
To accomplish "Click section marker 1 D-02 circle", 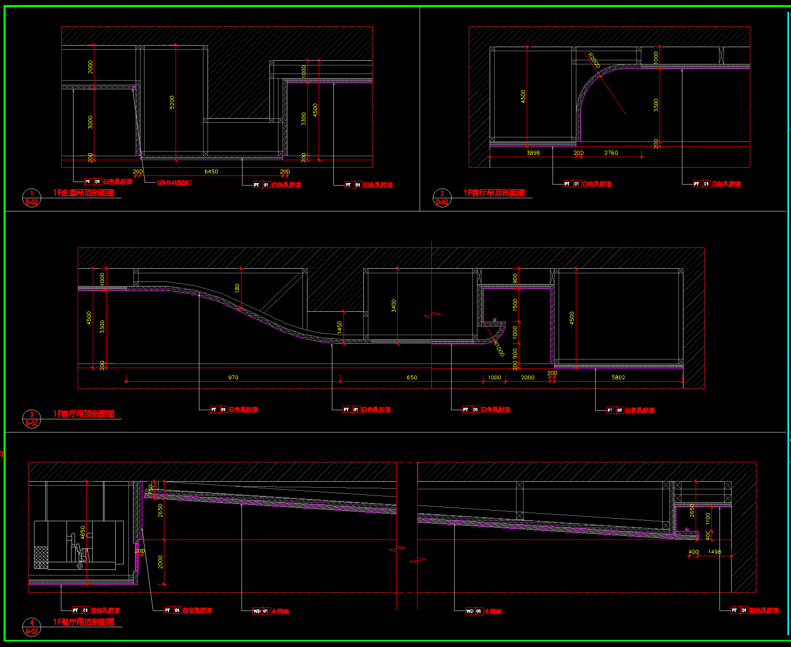I will click(x=31, y=197).
